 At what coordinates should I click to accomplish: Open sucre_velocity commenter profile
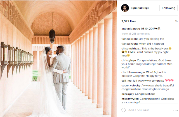[x=131, y=86]
